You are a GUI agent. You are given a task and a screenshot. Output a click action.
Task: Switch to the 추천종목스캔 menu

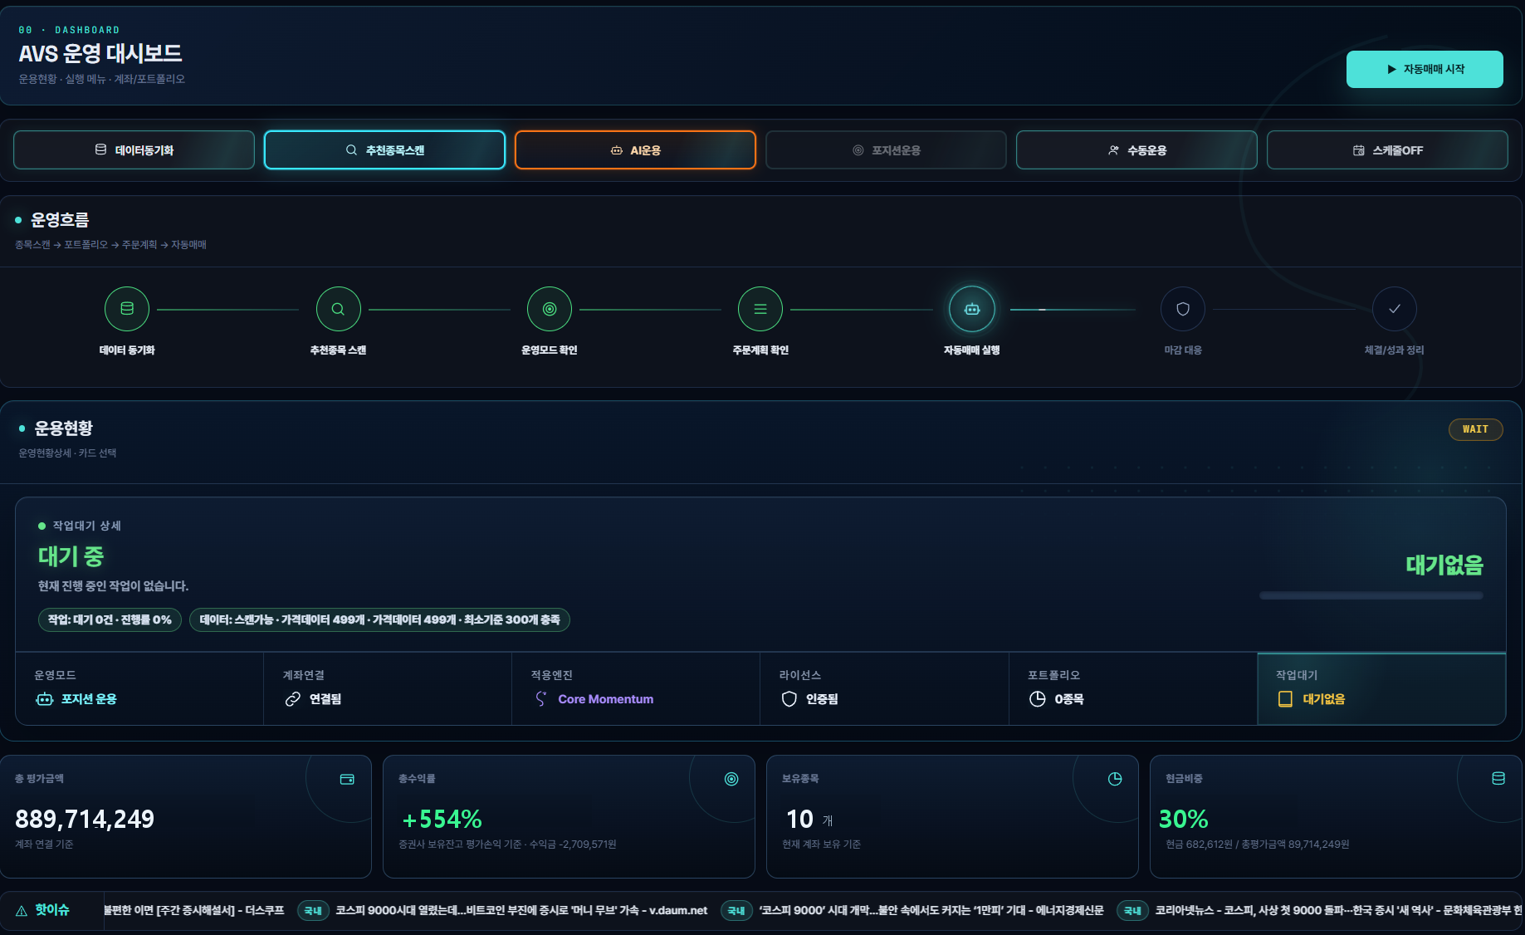(x=384, y=150)
